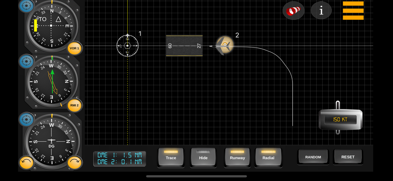Click the yellow CDI needle on VOR 1
Screen dimensions: 393x181
36,26
